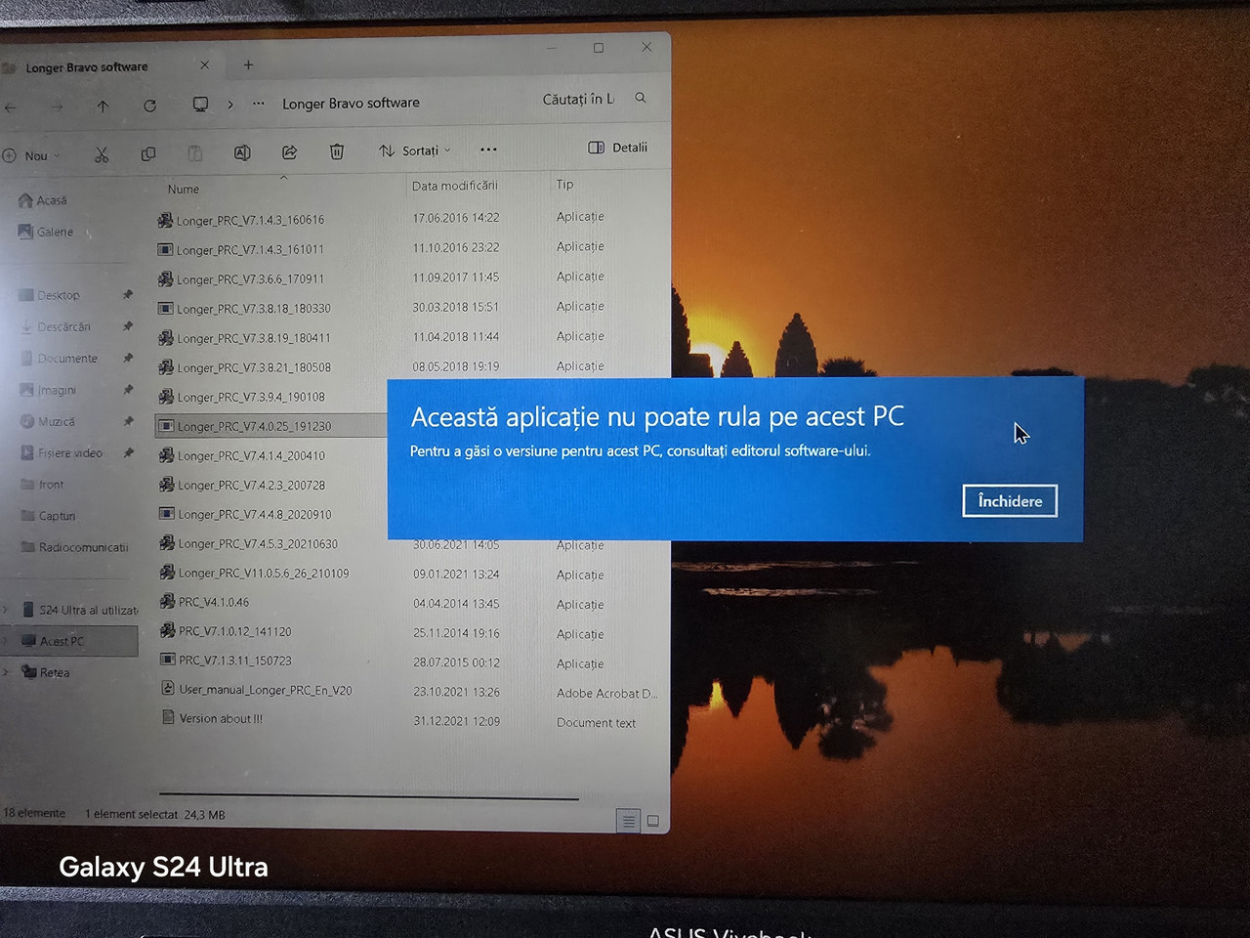Click the Rename toolbar icon
Viewport: 1250px width, 938px height.
pos(242,152)
